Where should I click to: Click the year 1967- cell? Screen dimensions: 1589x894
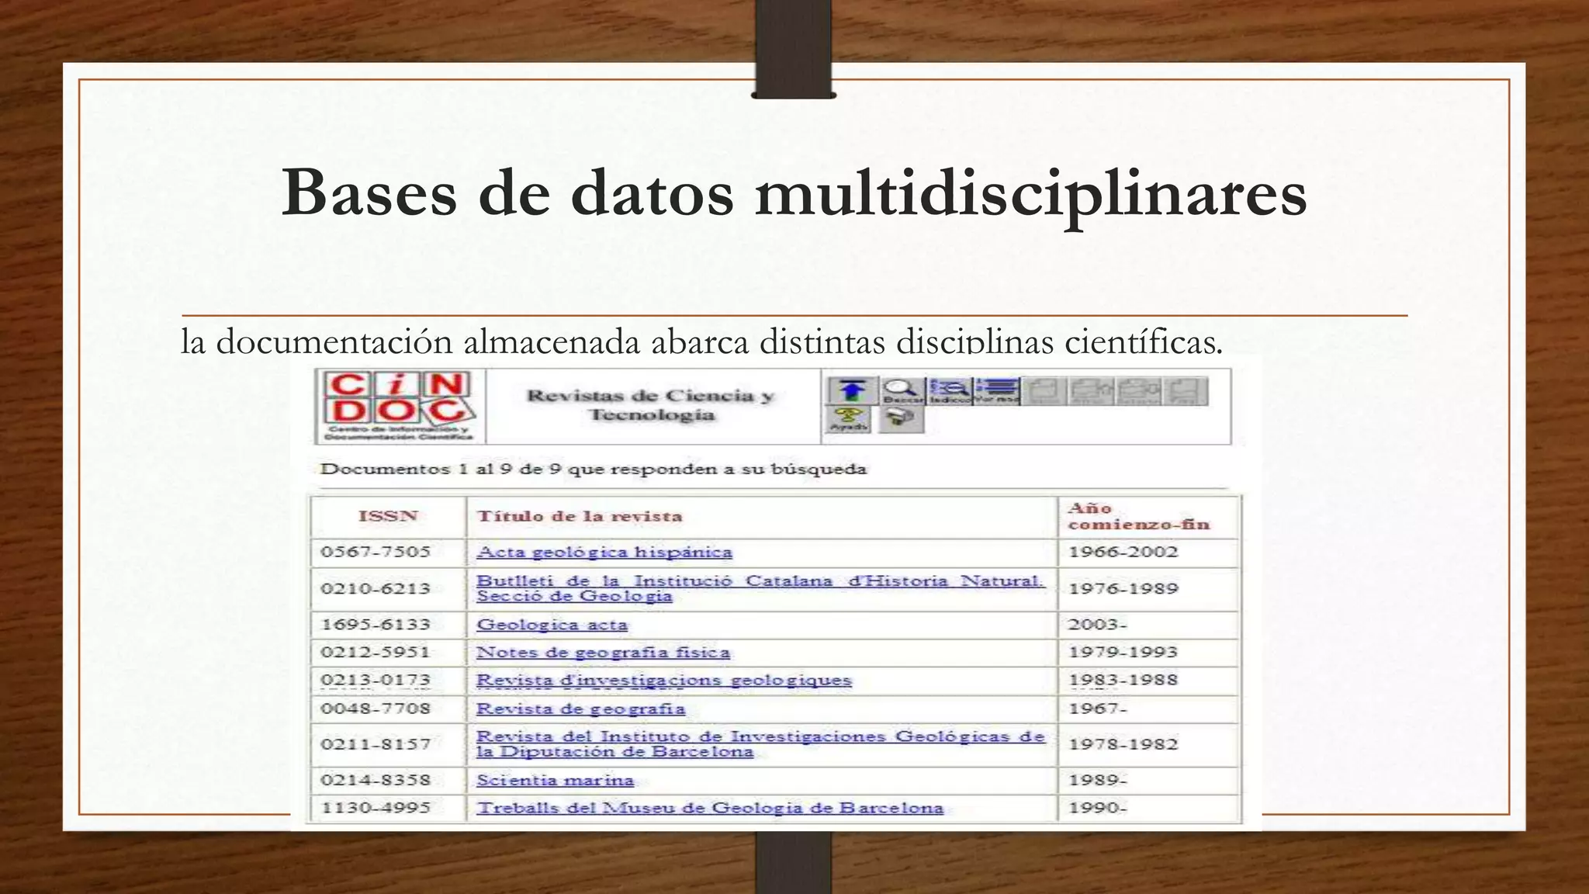coord(1149,709)
